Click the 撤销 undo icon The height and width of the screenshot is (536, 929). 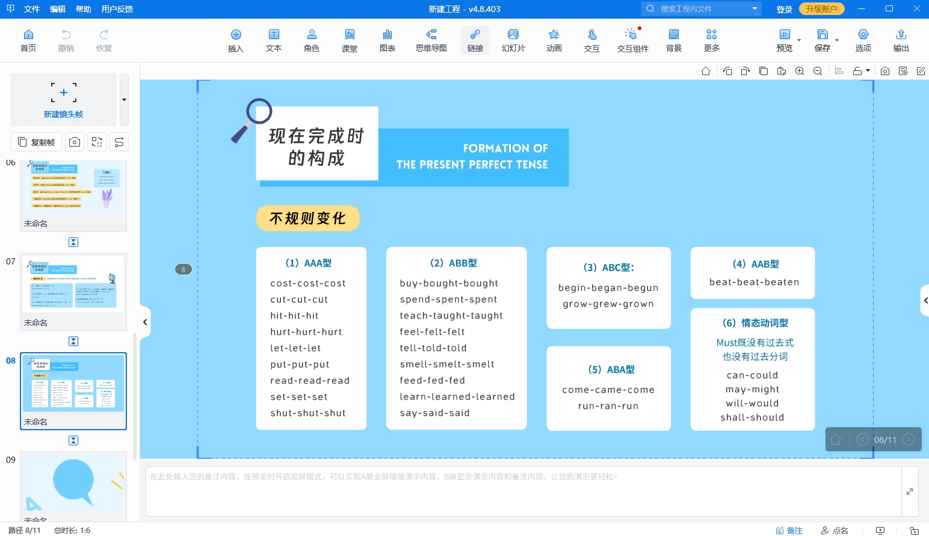click(x=66, y=40)
